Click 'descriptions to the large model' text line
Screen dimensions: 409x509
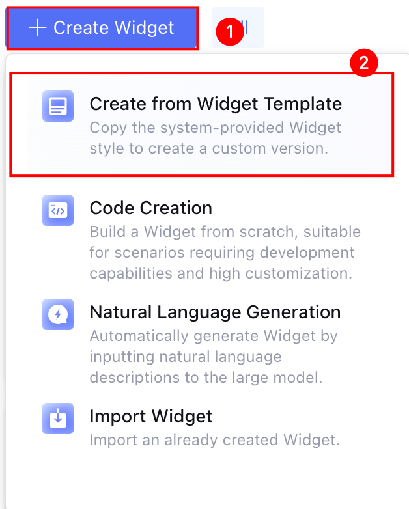tap(206, 378)
